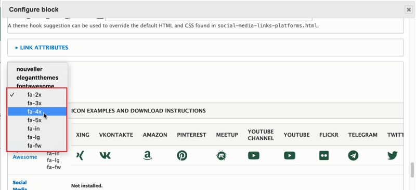Open the Awesome iconset link
The image size is (416, 190).
point(25,157)
